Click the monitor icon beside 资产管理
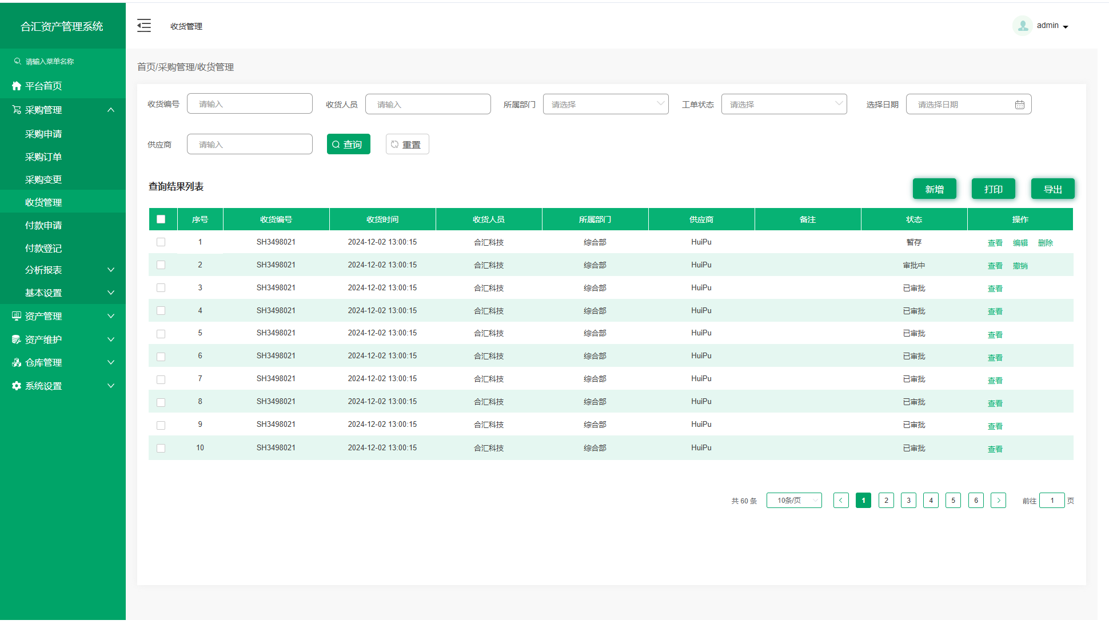Image resolution: width=1109 pixels, height=640 pixels. coord(17,316)
